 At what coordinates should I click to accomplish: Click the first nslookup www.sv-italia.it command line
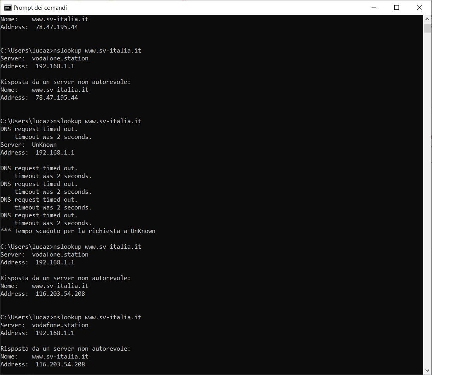(x=70, y=51)
